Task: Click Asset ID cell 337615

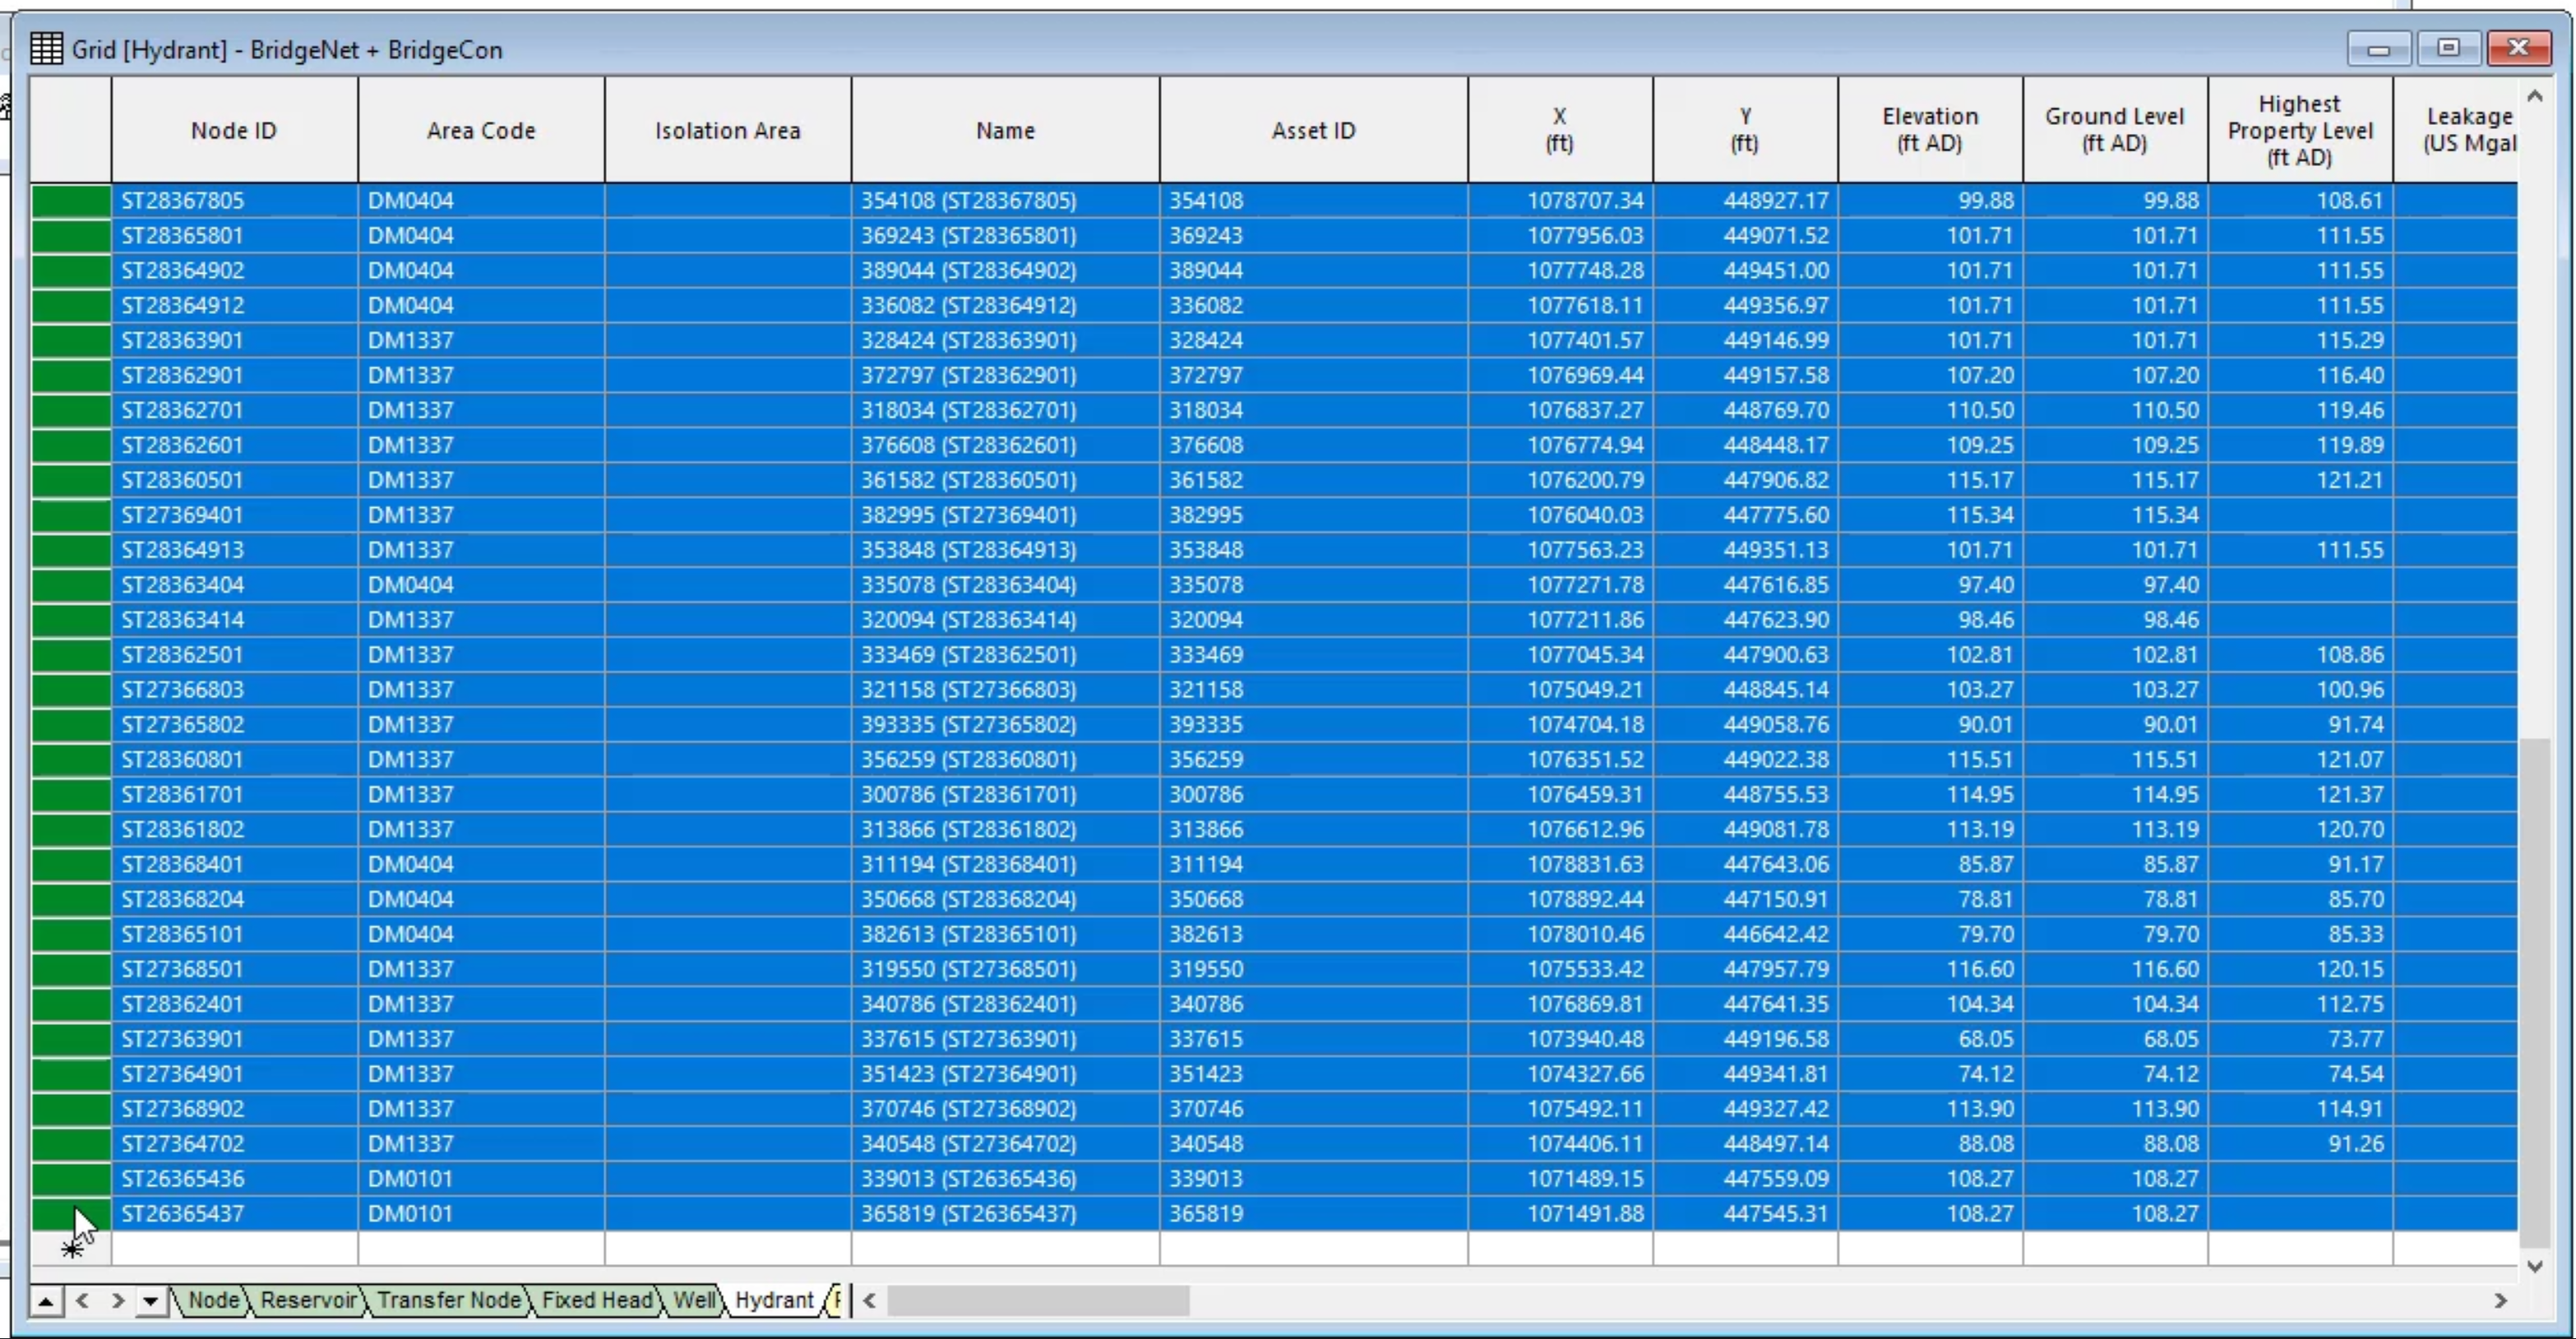Action: click(x=1313, y=1040)
